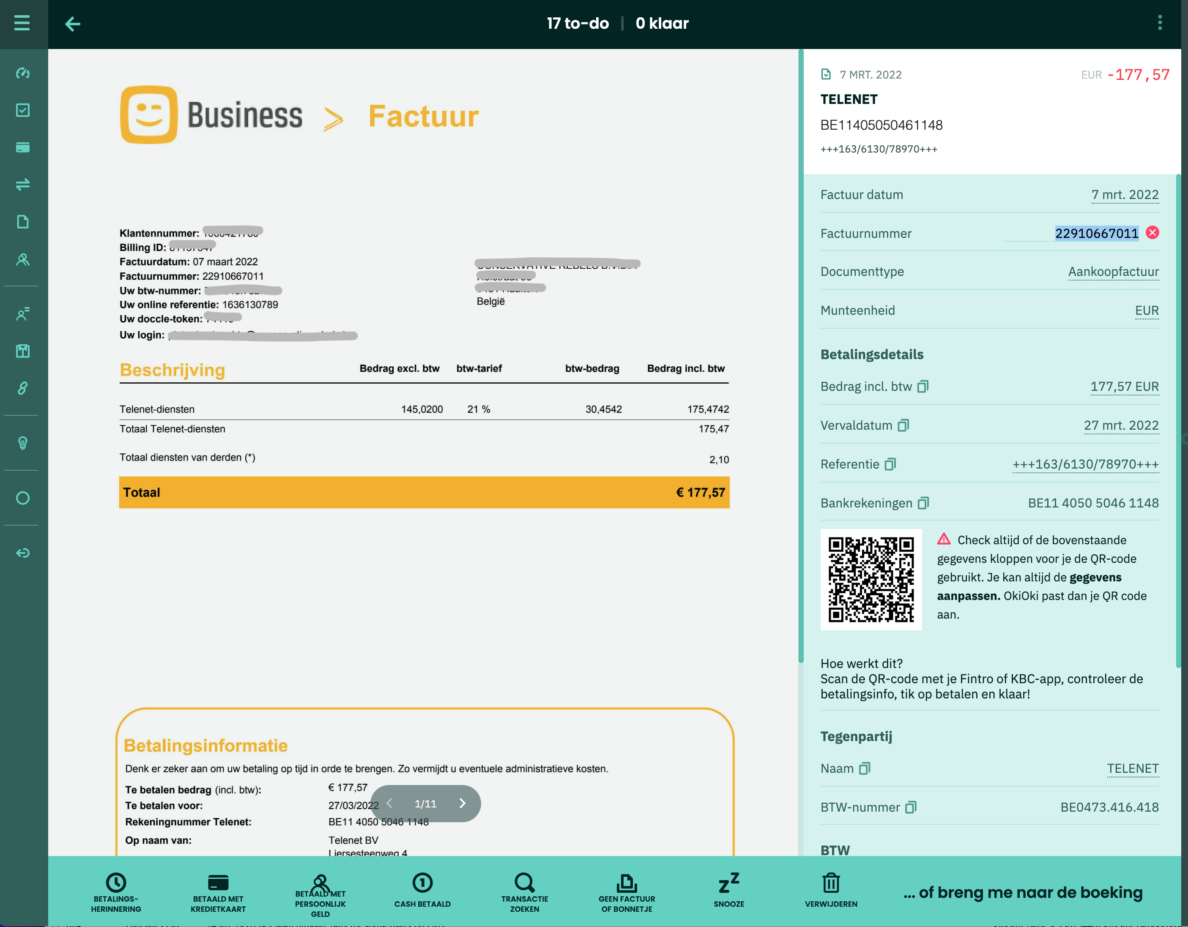
Task: Copy the Referentie value
Action: (890, 464)
